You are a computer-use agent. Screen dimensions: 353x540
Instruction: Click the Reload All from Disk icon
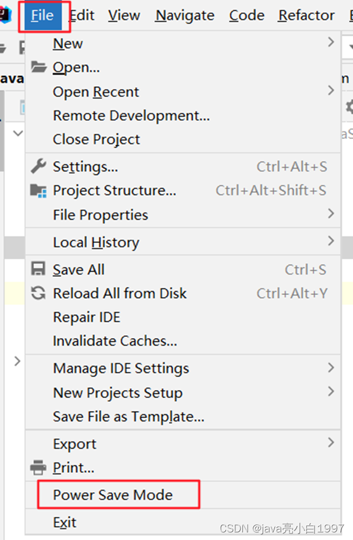pos(38,293)
